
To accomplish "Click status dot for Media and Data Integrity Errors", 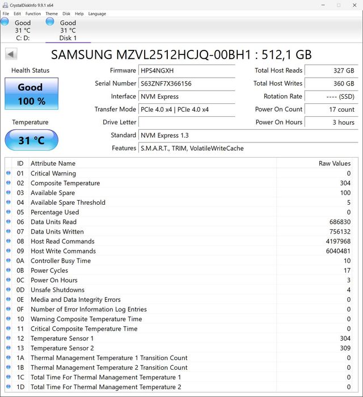I will pos(9,299).
